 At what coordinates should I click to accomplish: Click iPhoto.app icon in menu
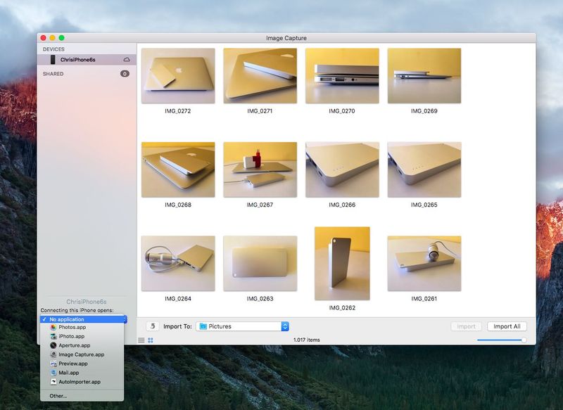coord(53,336)
